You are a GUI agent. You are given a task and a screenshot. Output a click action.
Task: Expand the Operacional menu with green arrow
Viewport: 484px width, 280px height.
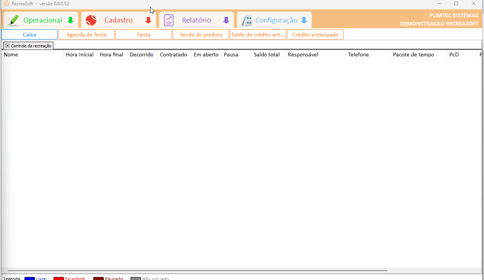(x=70, y=20)
